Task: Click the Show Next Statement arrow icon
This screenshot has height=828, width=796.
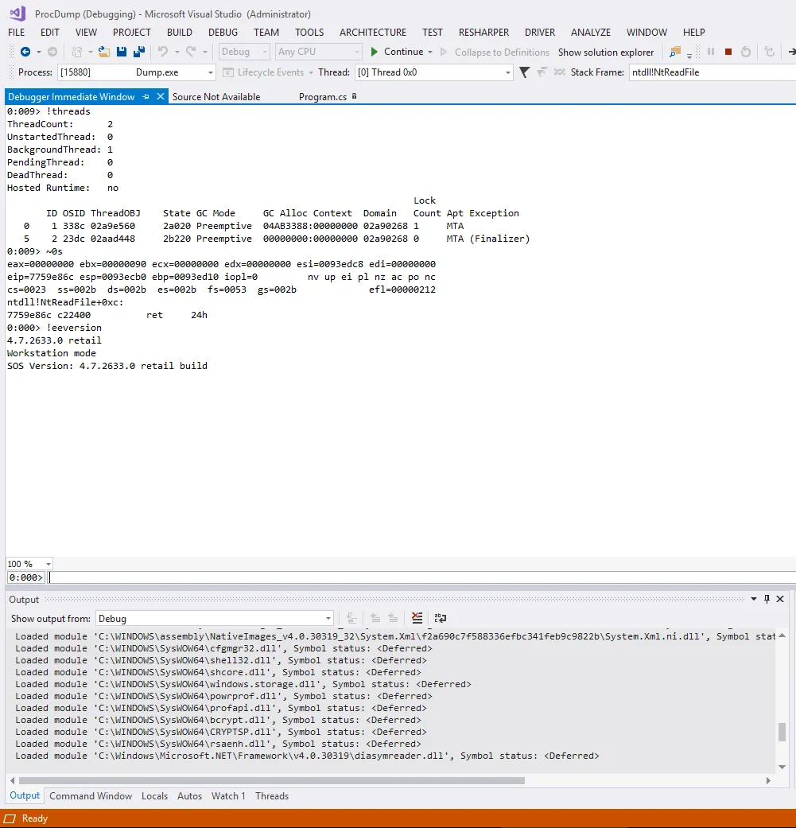Action: point(791,52)
